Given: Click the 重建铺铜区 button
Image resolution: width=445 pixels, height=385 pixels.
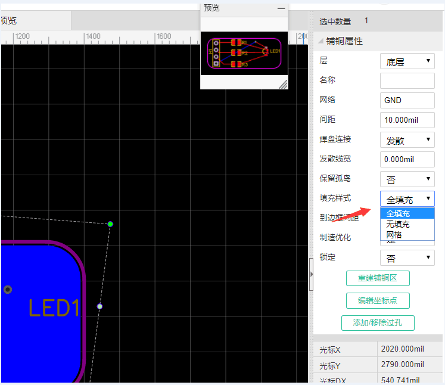Looking at the screenshot, I should click(378, 278).
